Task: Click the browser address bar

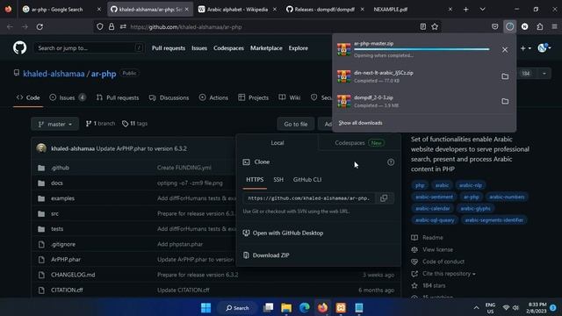Action: 267,27
